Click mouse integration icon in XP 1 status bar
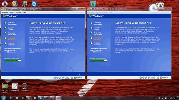The width and height of the screenshot is (179, 100). 72,78
